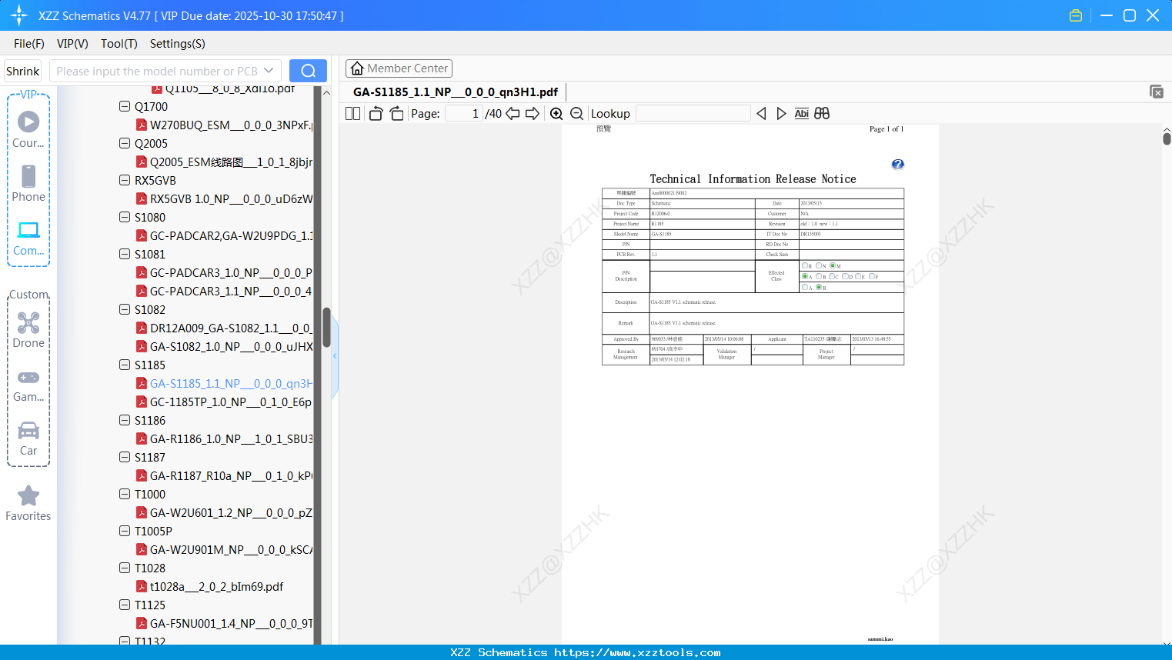
Task: Rotate the page counterclockwise
Action: pyautogui.click(x=376, y=113)
